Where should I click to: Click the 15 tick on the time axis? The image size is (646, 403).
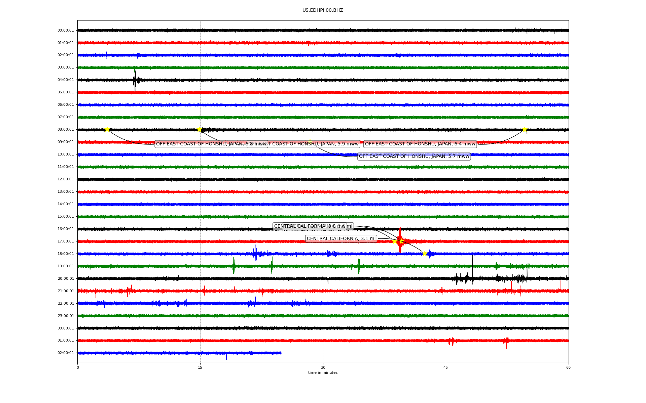200,367
